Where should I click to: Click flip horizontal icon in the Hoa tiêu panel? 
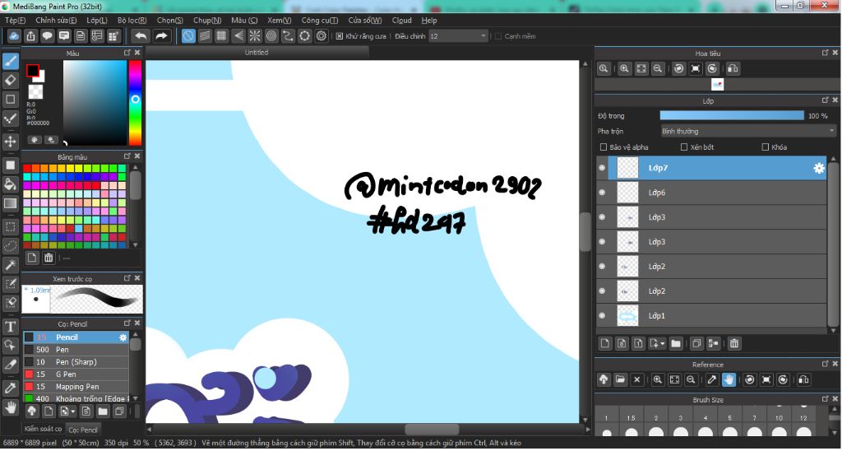pyautogui.click(x=733, y=69)
